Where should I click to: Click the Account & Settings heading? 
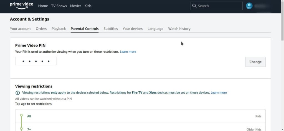pos(29,19)
